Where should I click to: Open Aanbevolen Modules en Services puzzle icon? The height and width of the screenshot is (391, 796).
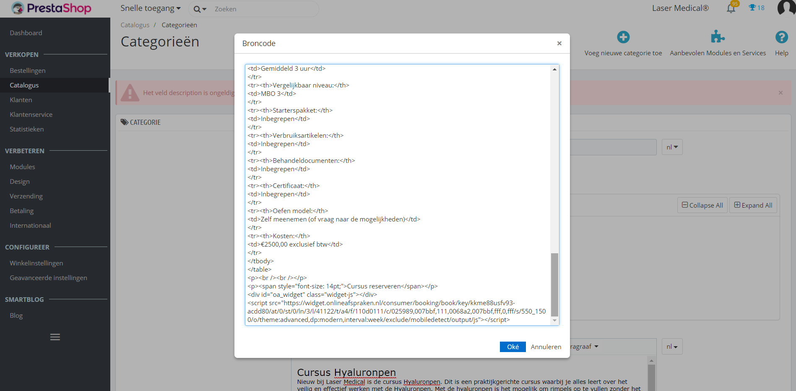pos(718,37)
